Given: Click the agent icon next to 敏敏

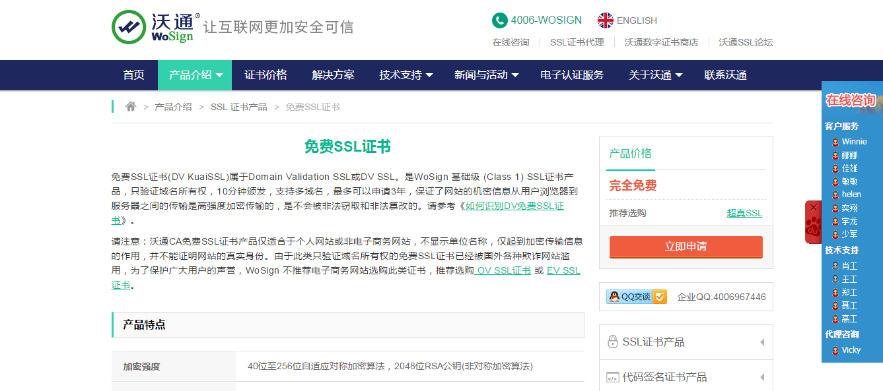Looking at the screenshot, I should [835, 181].
